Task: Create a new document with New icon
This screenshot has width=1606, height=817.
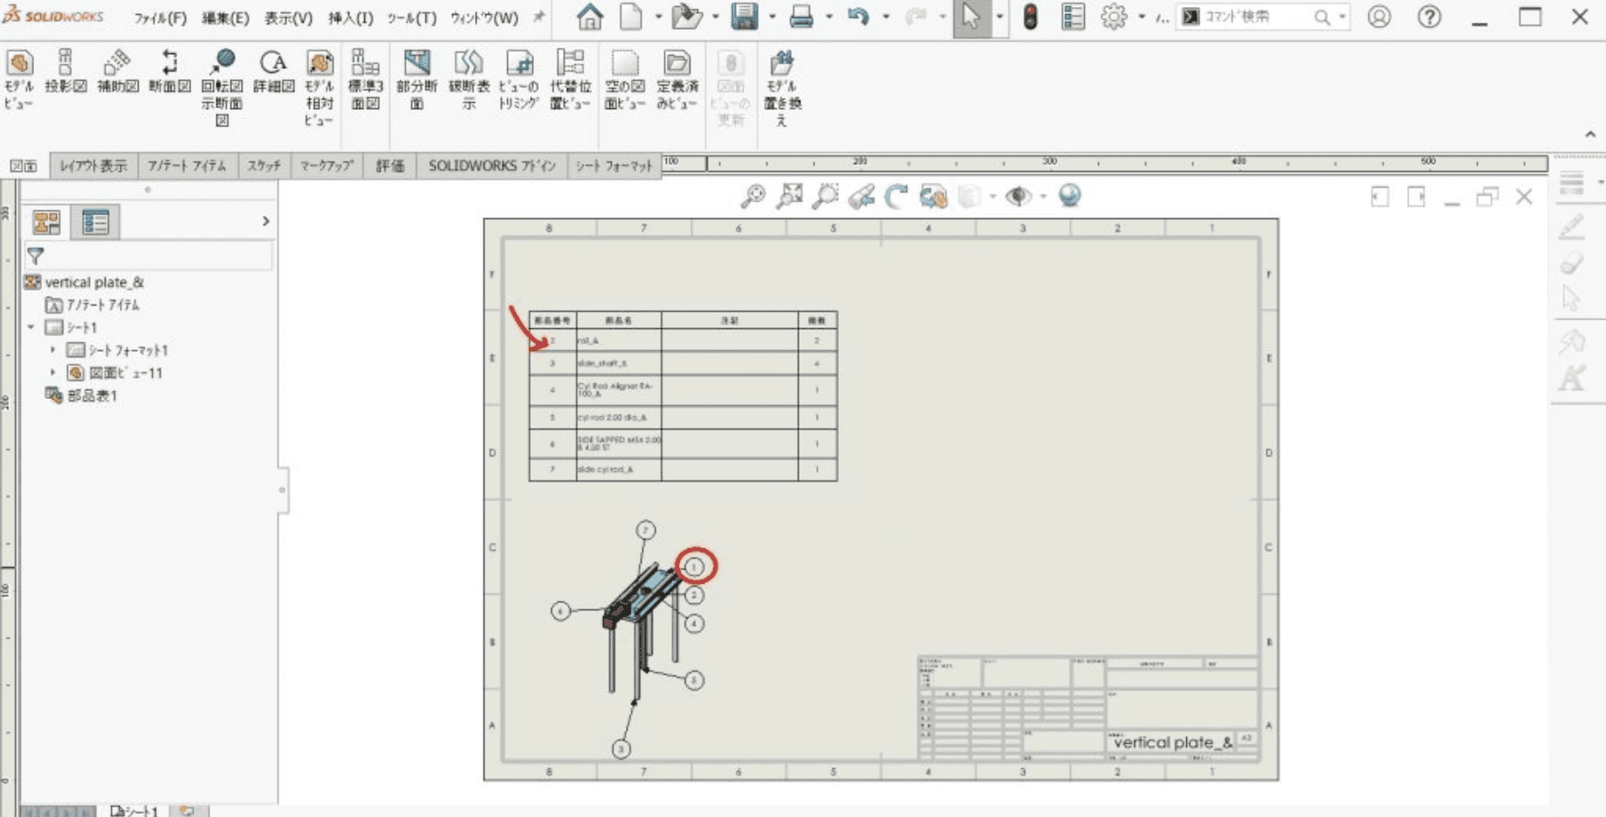Action: (x=631, y=17)
